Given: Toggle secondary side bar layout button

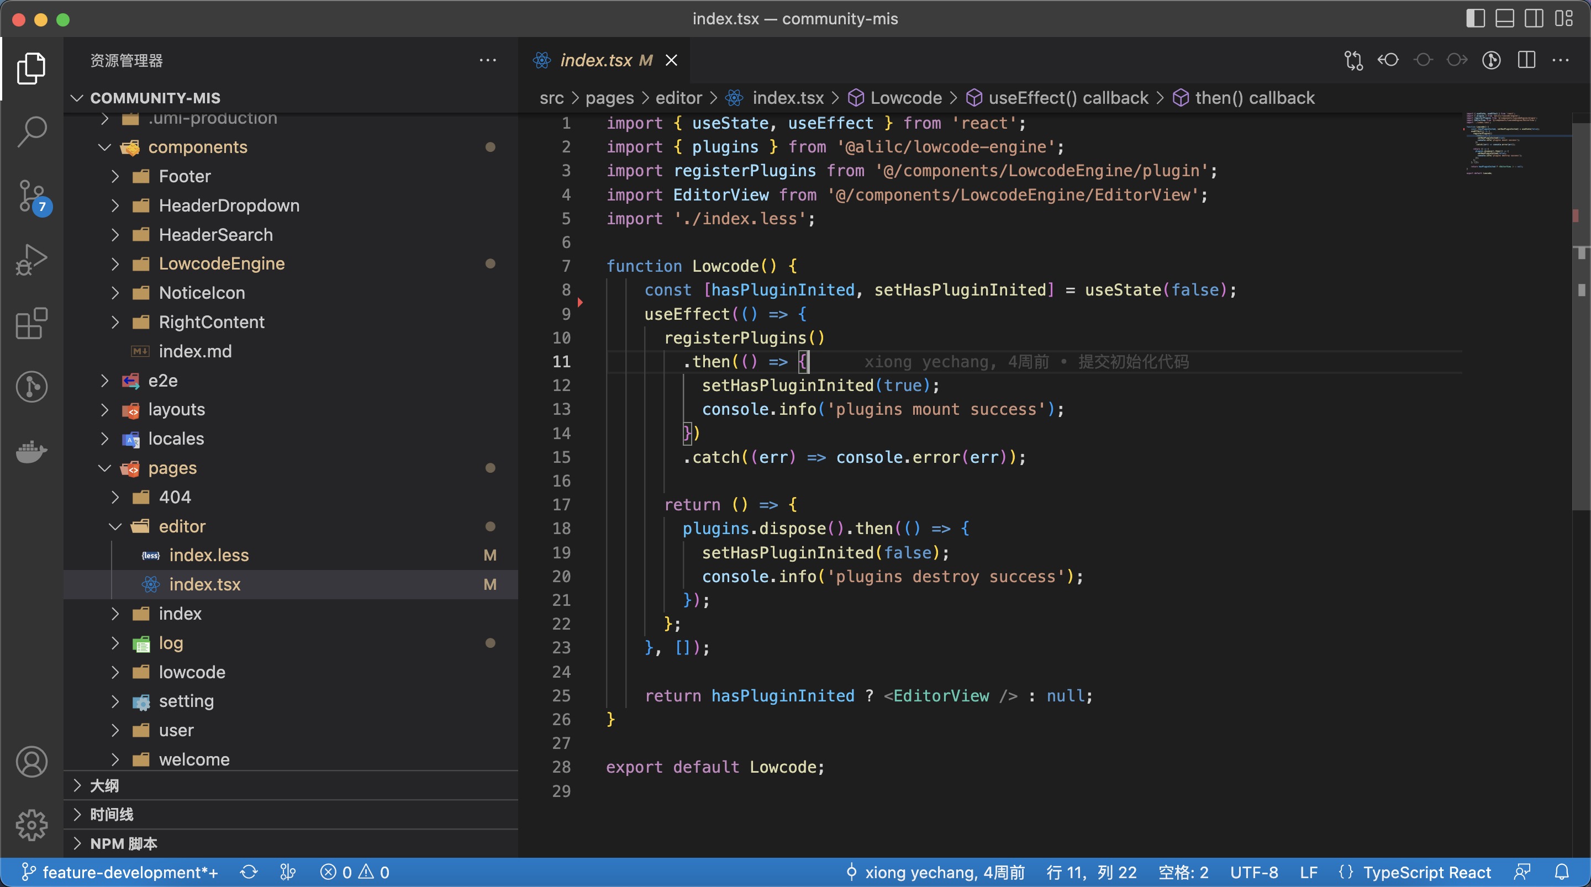Looking at the screenshot, I should click(x=1534, y=19).
